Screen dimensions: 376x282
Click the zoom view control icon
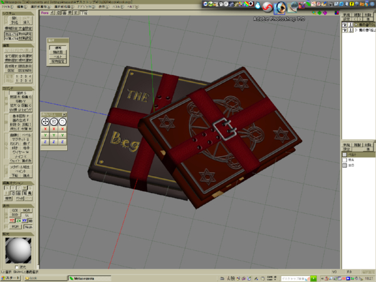point(63,121)
